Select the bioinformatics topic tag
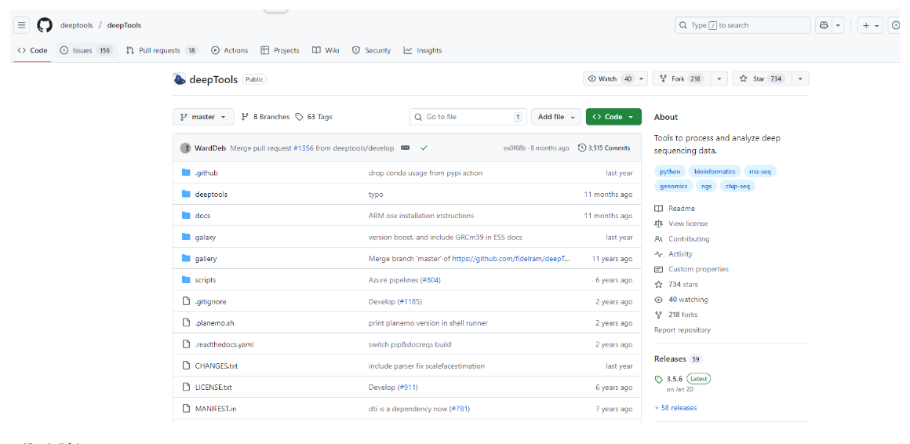The height and width of the screenshot is (444, 910). (x=715, y=171)
